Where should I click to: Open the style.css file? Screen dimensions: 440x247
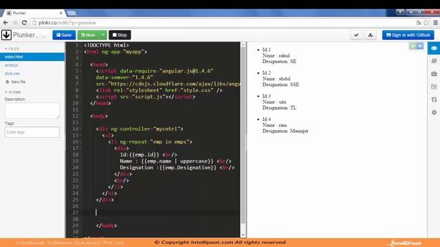[12, 73]
